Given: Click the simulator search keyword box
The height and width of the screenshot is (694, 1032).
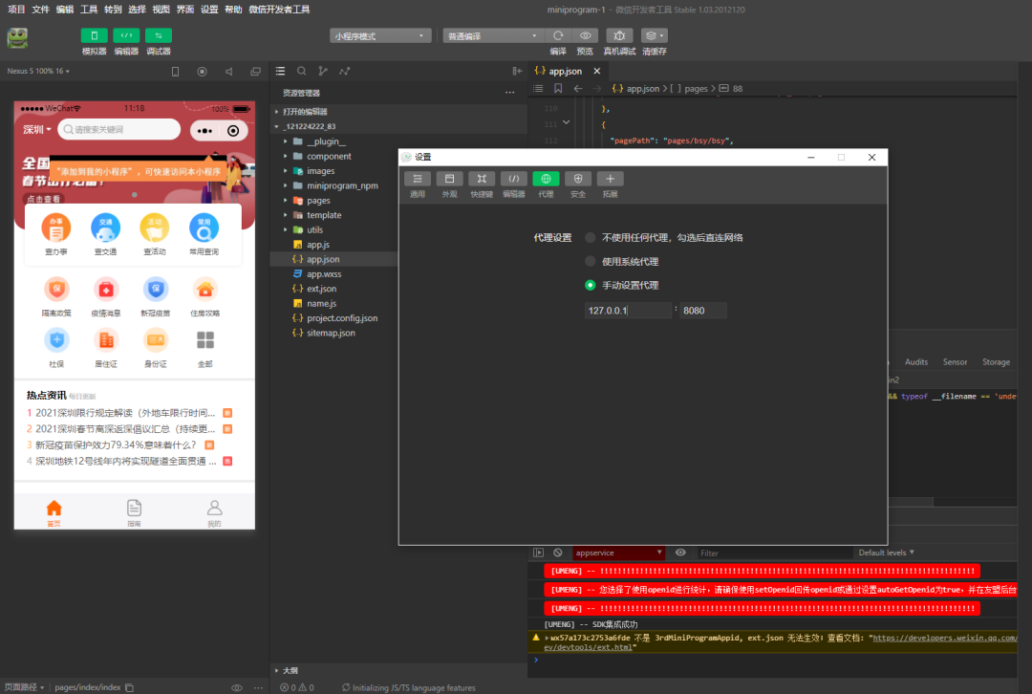Looking at the screenshot, I should pyautogui.click(x=119, y=130).
